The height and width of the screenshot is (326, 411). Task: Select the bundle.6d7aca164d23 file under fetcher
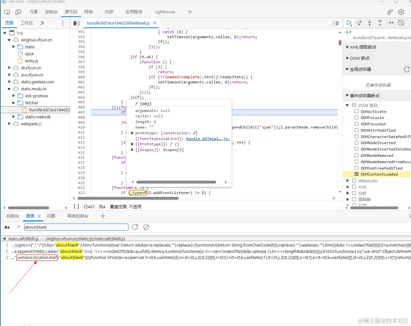[49, 110]
